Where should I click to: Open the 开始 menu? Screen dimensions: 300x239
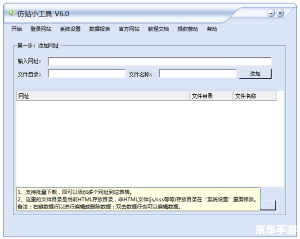(16, 29)
